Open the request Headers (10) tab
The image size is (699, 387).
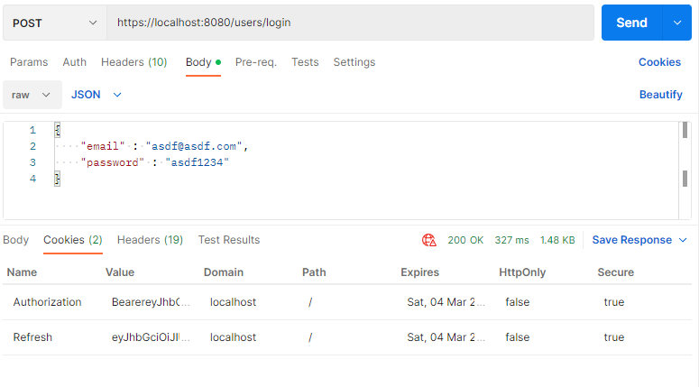click(134, 62)
